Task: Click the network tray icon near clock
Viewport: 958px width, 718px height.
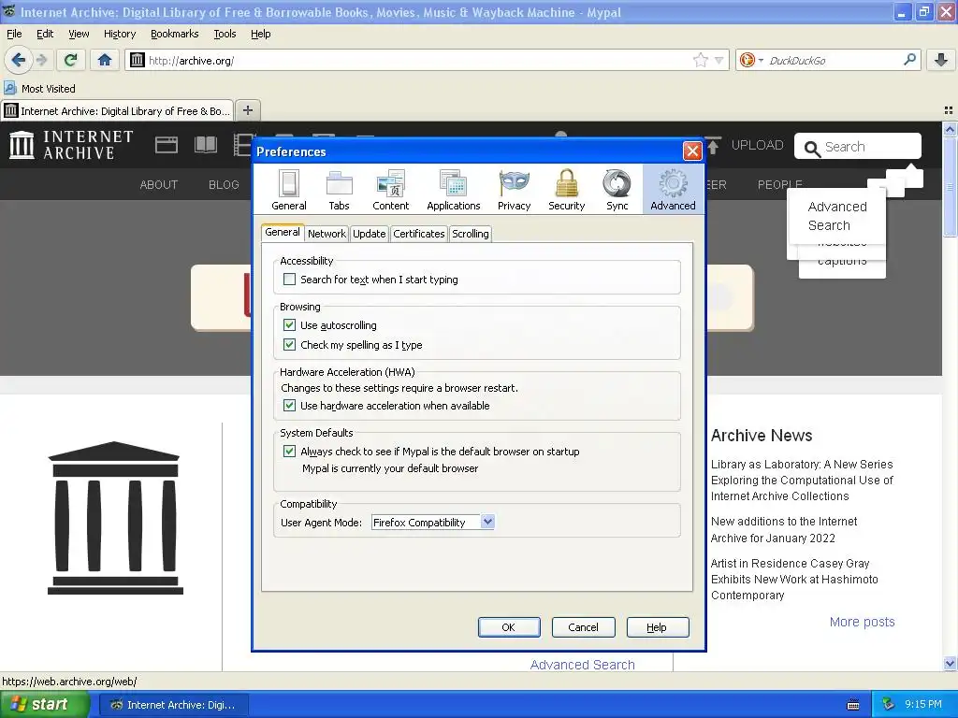Action: pyautogui.click(x=888, y=705)
